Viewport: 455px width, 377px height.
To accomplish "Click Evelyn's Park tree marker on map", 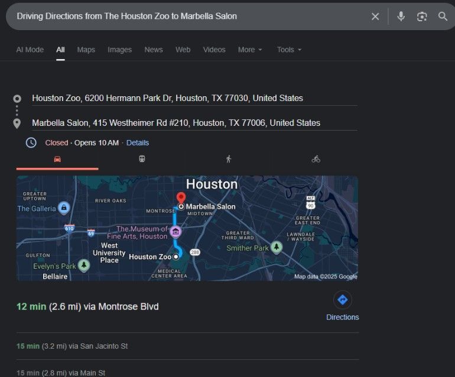I will (x=84, y=265).
